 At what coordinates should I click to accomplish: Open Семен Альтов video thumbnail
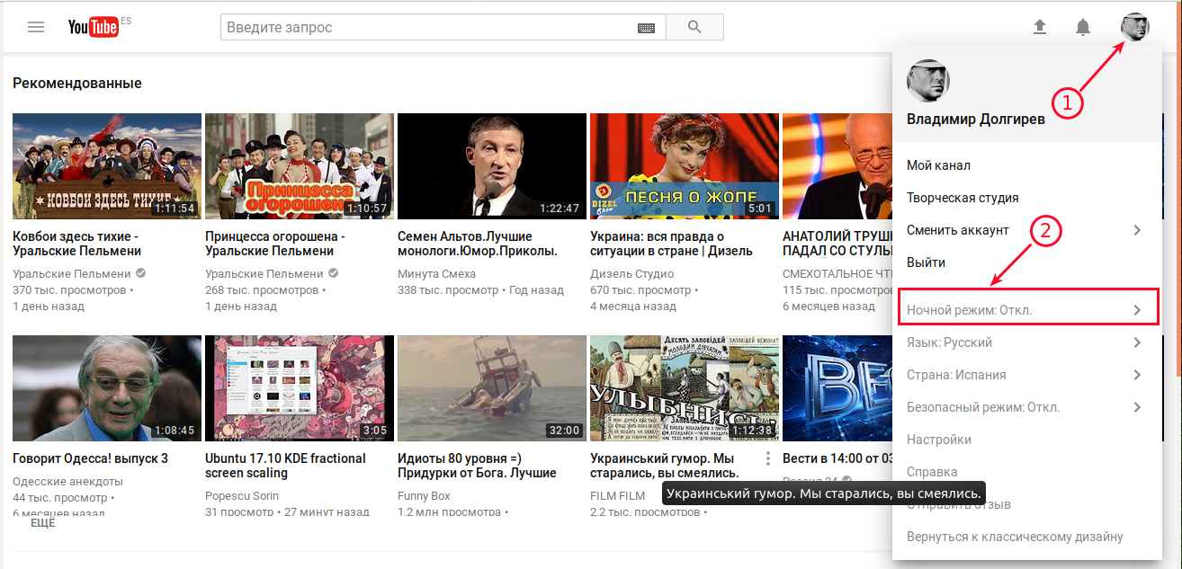click(x=492, y=166)
